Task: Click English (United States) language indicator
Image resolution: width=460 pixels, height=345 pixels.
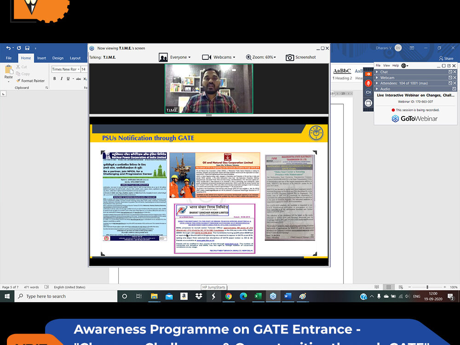Action: click(x=69, y=287)
